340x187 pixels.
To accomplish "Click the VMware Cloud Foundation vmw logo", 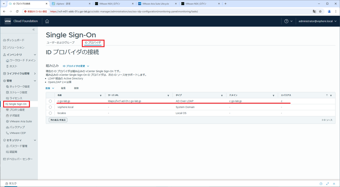I will (x=8, y=21).
